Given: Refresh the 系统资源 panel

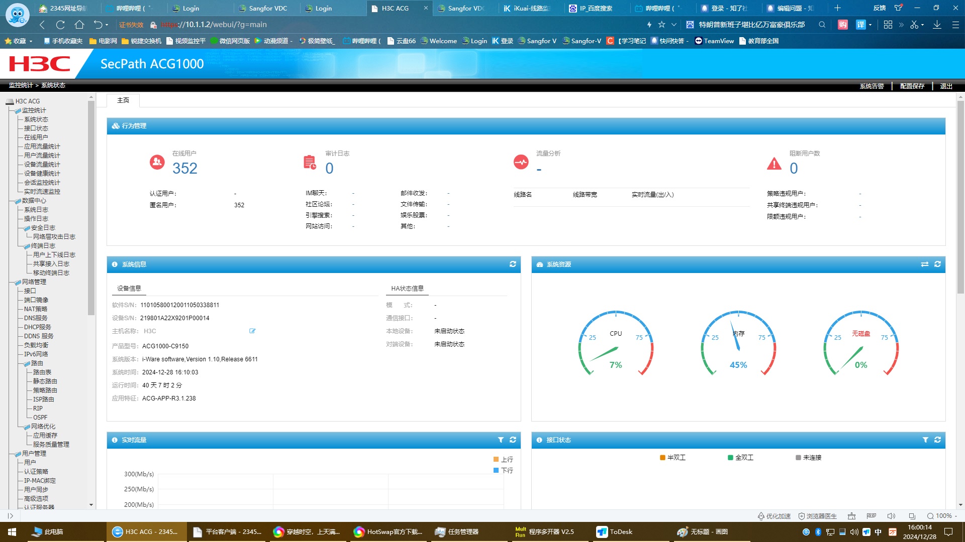Looking at the screenshot, I should 937,264.
